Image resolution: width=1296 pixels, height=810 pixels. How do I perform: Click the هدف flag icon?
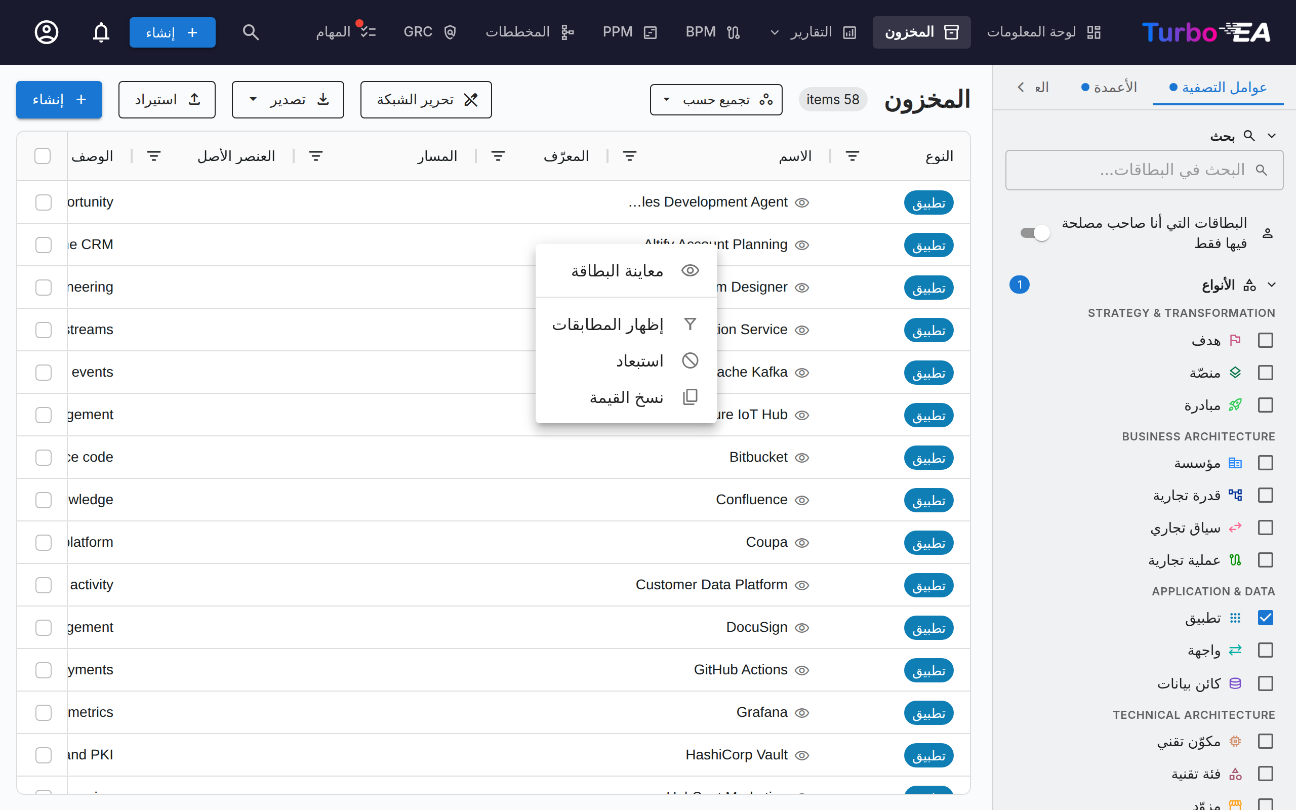(x=1235, y=340)
